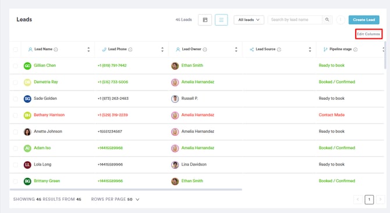Click the phone number +15551234567
This screenshot has width=390, height=213.
109,131
